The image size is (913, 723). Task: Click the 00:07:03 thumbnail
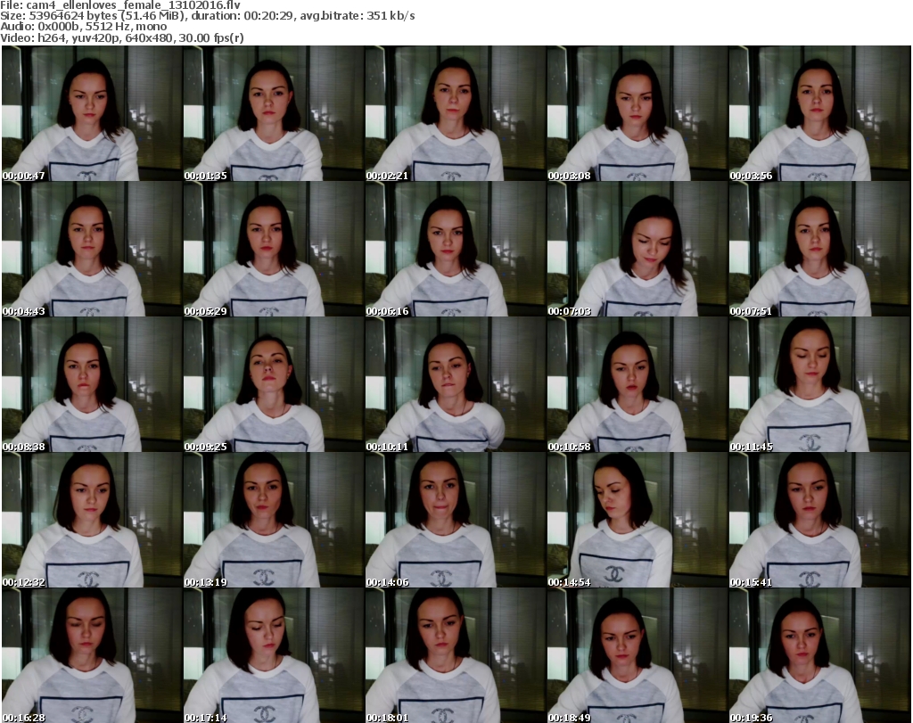(x=637, y=250)
